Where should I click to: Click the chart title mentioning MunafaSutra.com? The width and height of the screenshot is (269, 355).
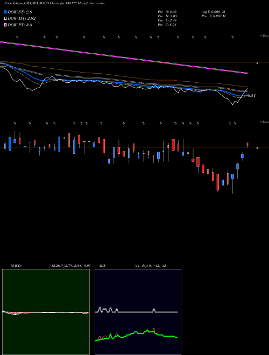54,4
